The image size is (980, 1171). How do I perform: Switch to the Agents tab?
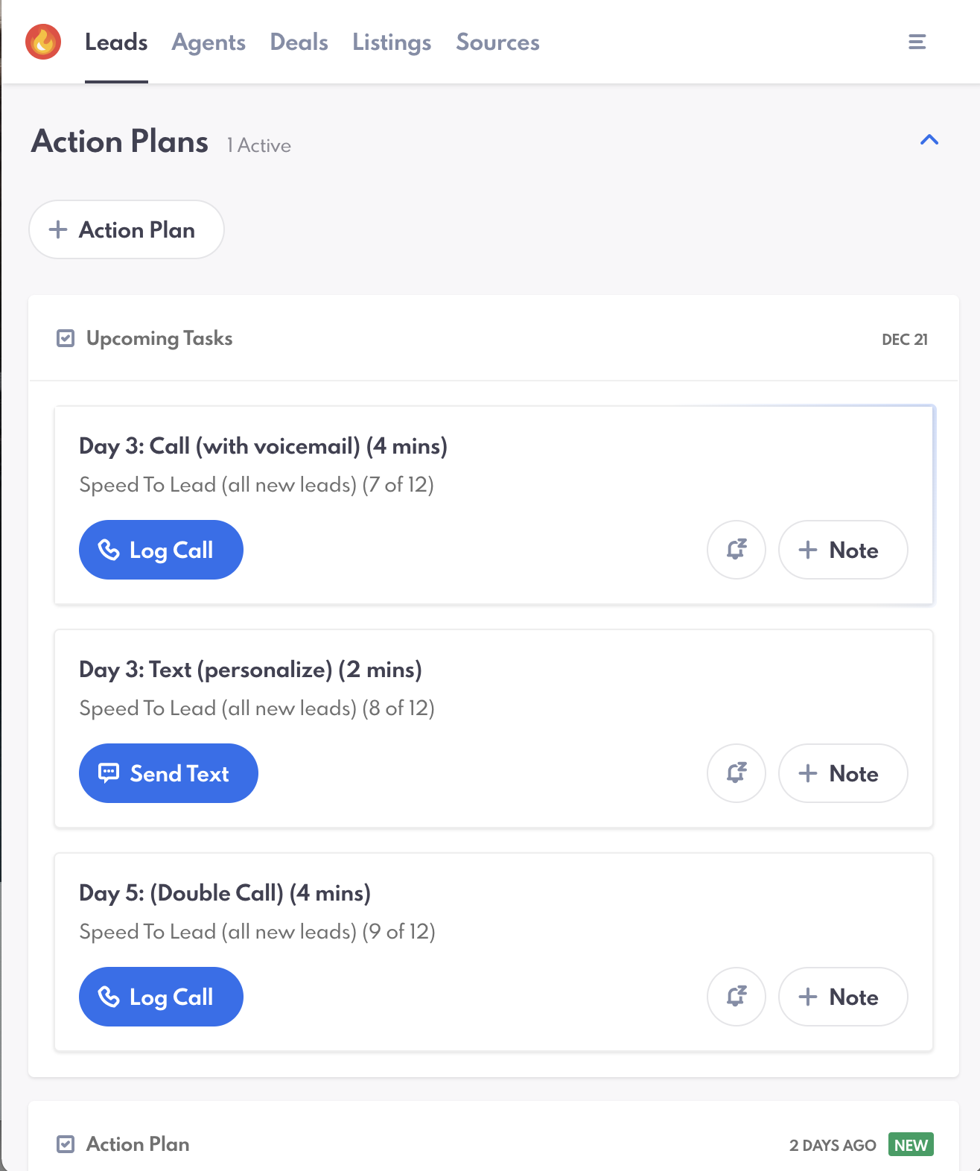pos(209,42)
